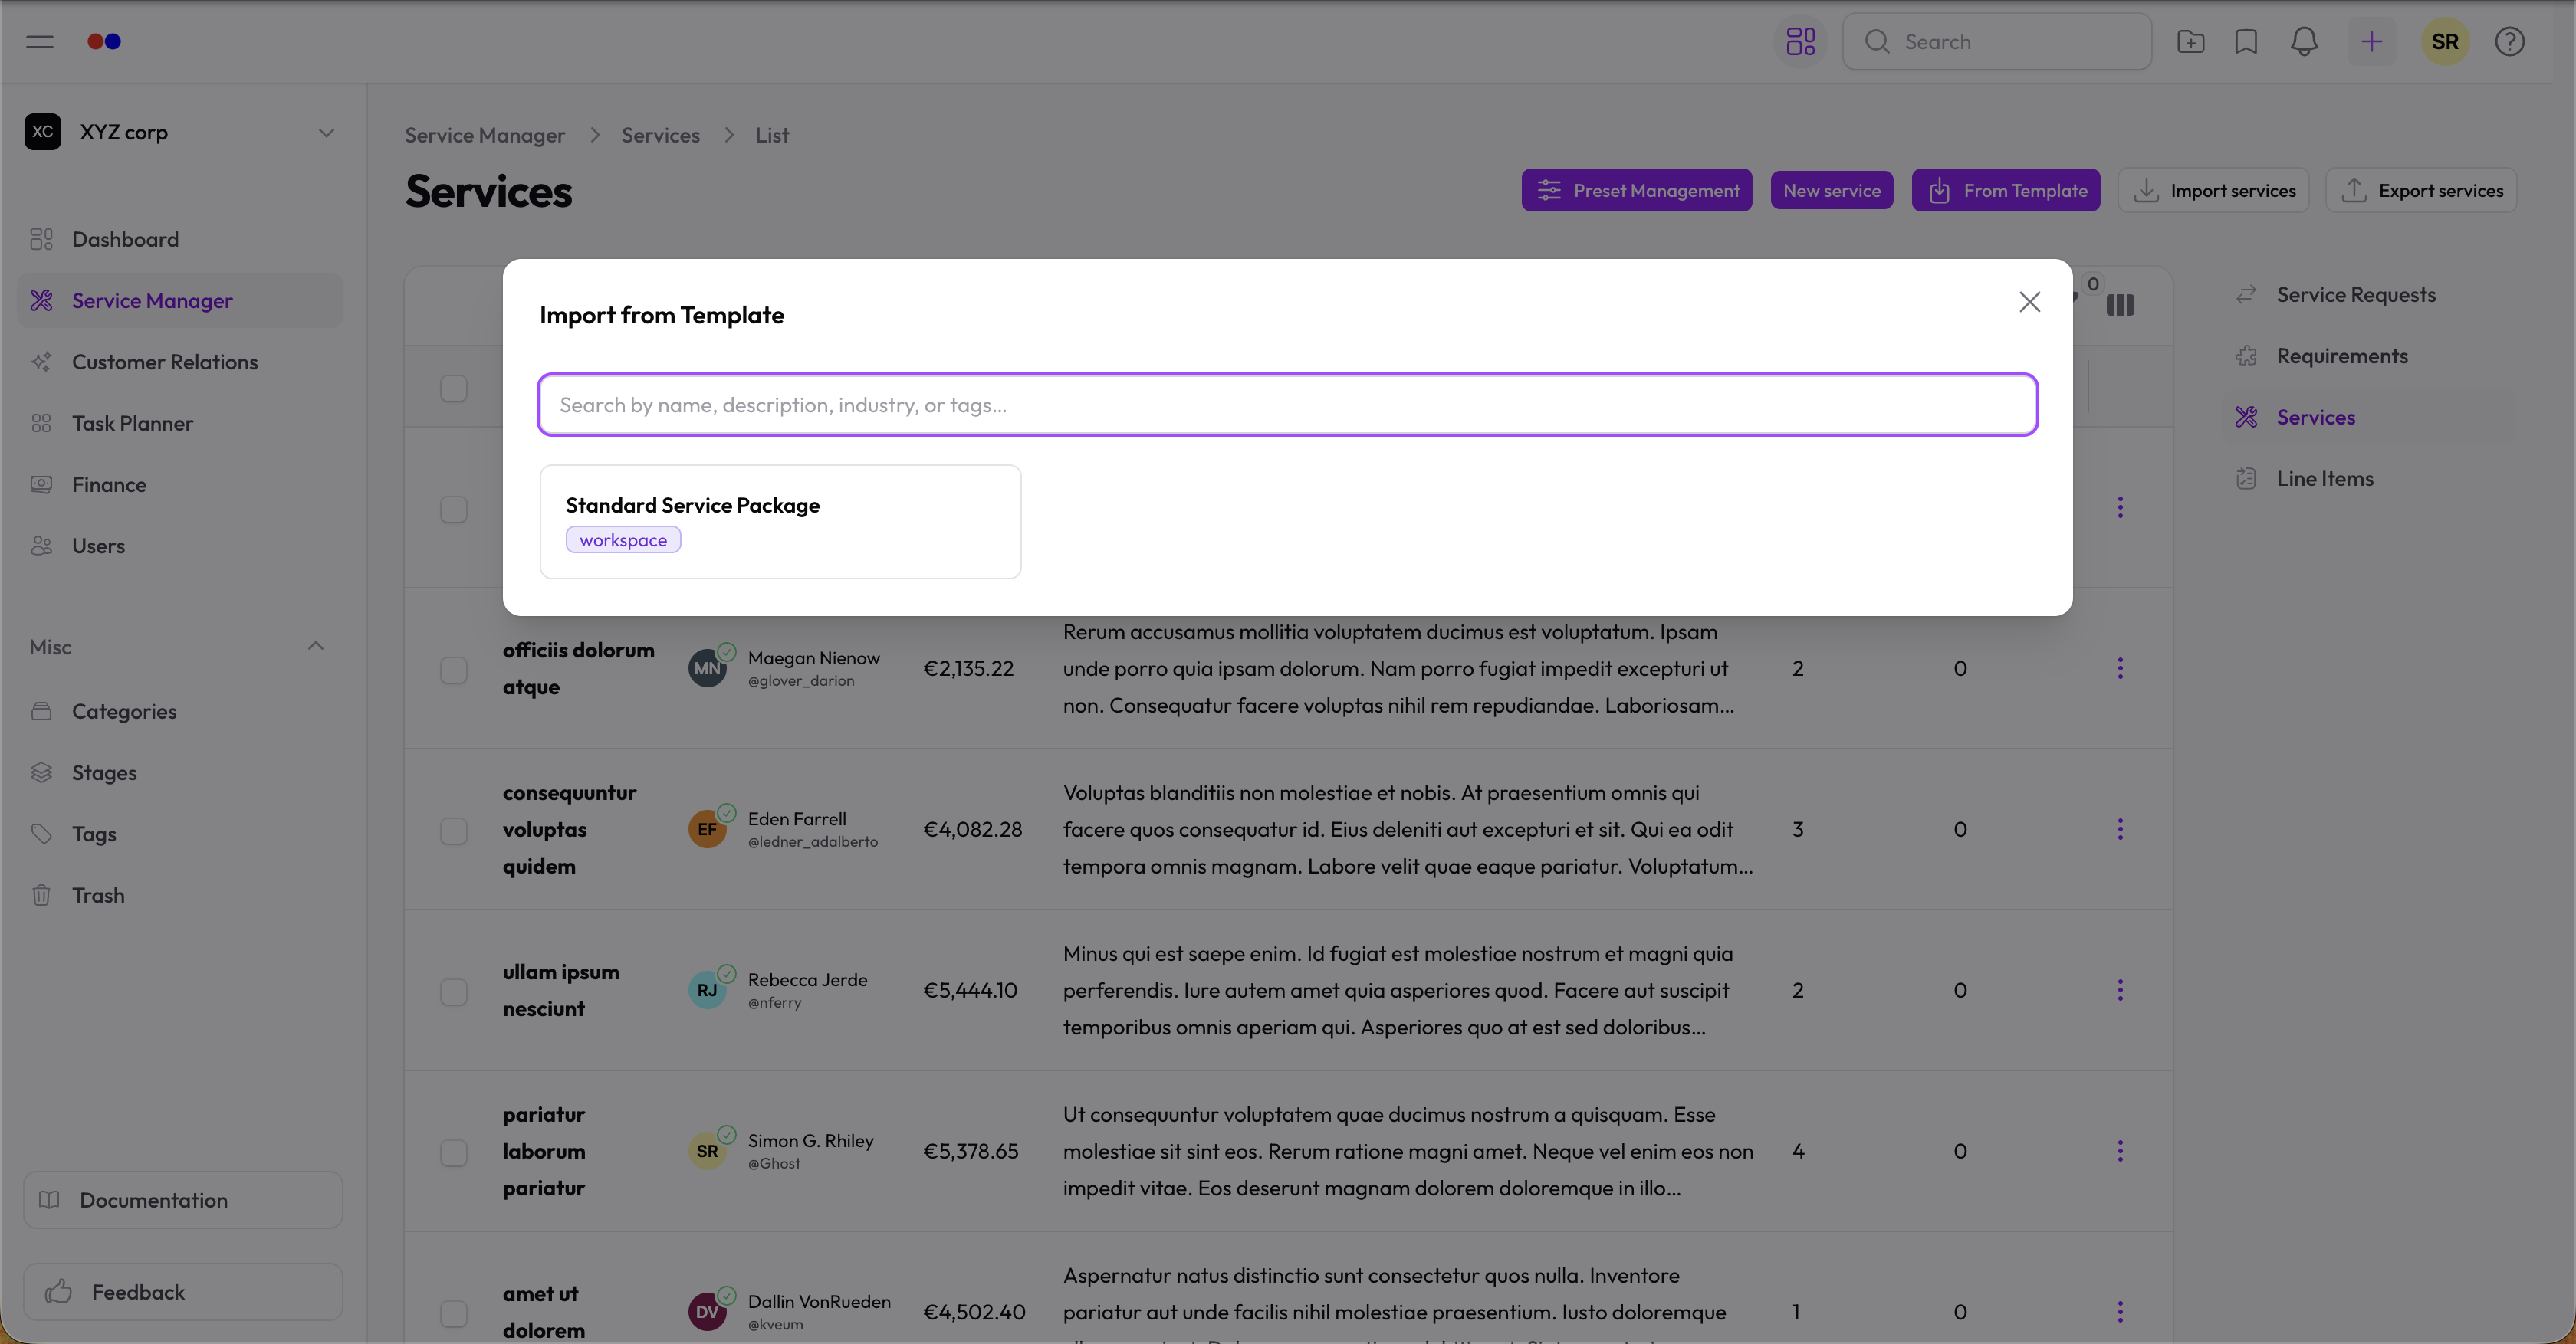Open row actions menu for consequuntur voluptas quidem
This screenshot has height=1344, width=2576.
coord(2119,829)
